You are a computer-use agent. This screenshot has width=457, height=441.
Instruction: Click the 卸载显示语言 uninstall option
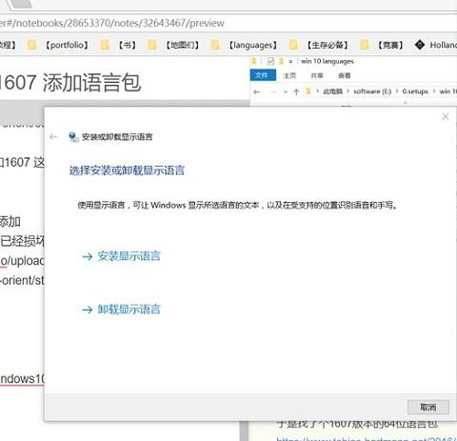(121, 309)
